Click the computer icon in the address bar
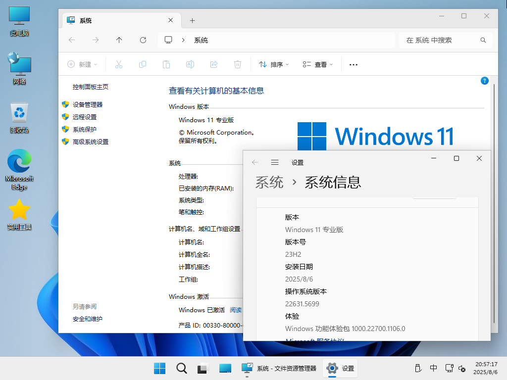507x380 pixels. point(168,40)
